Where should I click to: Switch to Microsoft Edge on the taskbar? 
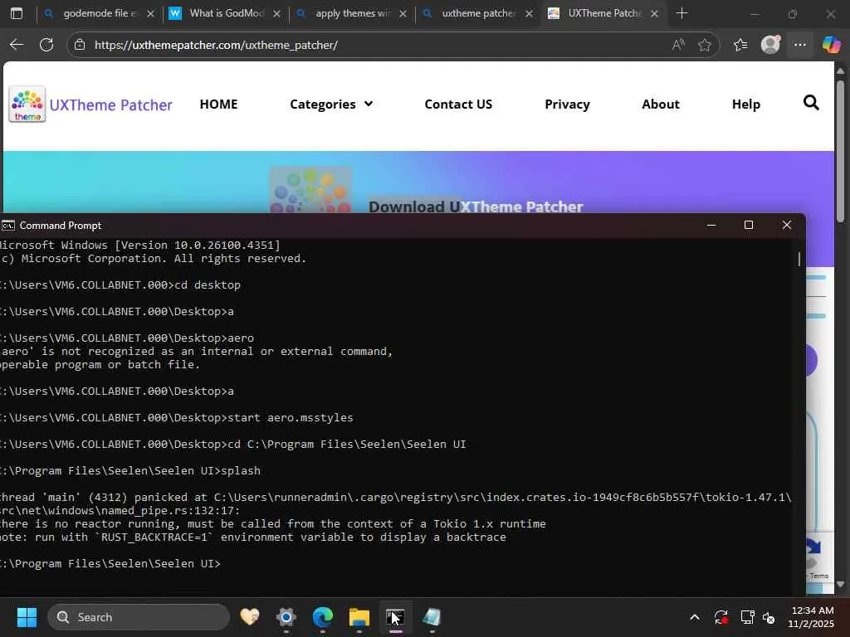[x=323, y=617]
